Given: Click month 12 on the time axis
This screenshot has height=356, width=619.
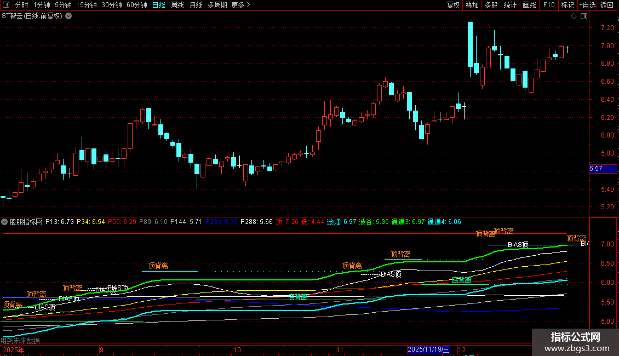Looking at the screenshot, I should pyautogui.click(x=461, y=349).
